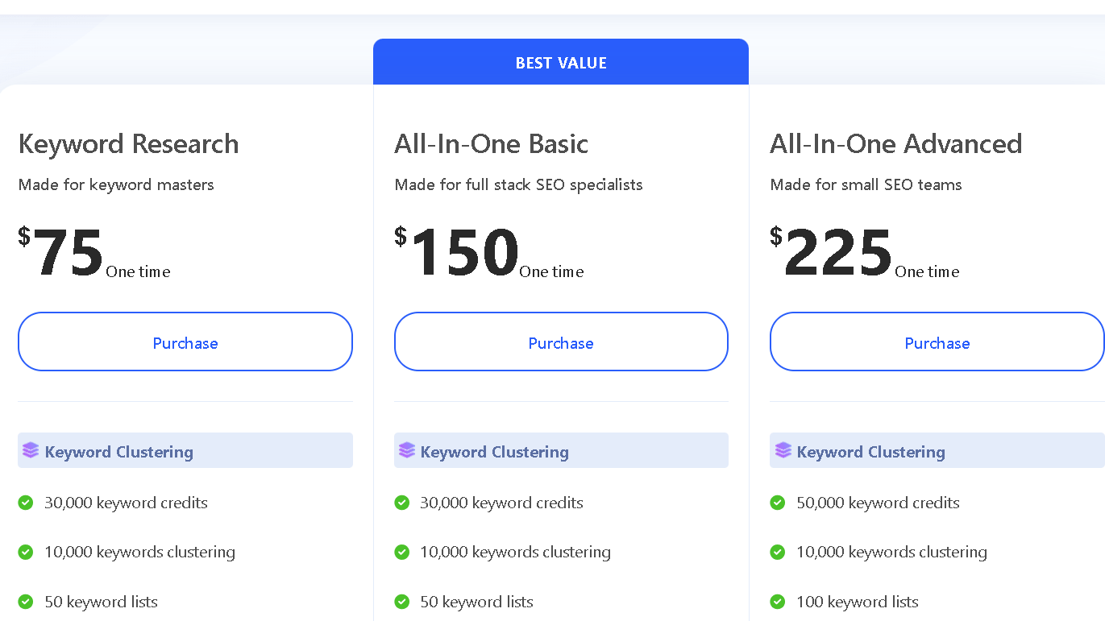Click green check beside All-In-One Basic 10,000 keywords clustering
Screen dimensions: 1105x621
coord(401,553)
